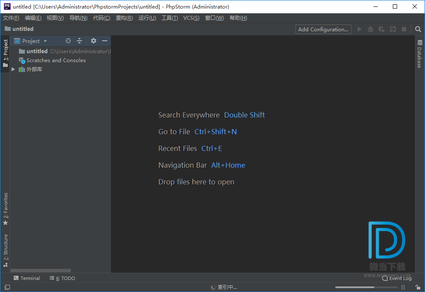Click the Debug bug icon in toolbar
Viewport: 425px width, 292px height.
tap(370, 29)
